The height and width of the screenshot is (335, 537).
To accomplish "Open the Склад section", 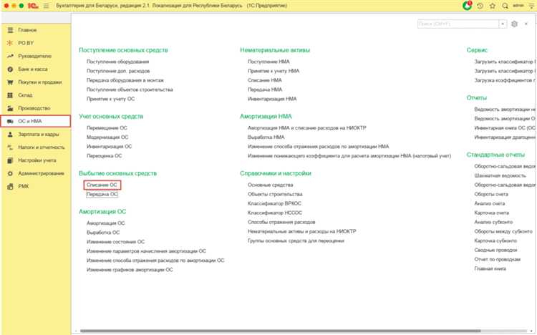I will (26, 95).
